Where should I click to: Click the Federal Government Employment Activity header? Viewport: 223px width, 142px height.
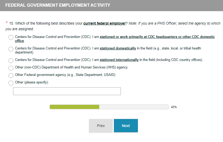pos(58,5)
